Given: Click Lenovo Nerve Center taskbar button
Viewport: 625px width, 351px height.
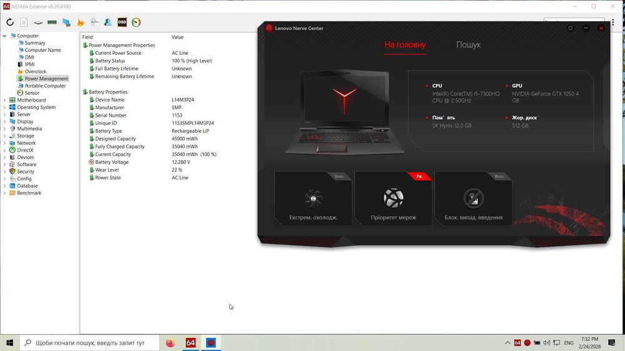Looking at the screenshot, I should (x=211, y=343).
